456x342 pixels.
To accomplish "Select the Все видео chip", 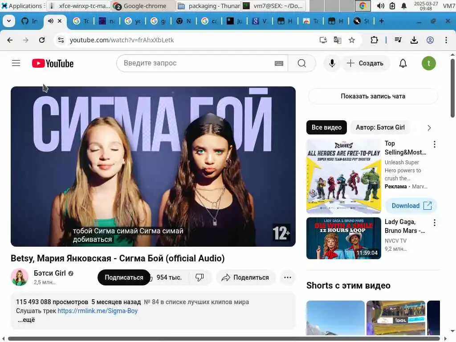I will click(326, 127).
